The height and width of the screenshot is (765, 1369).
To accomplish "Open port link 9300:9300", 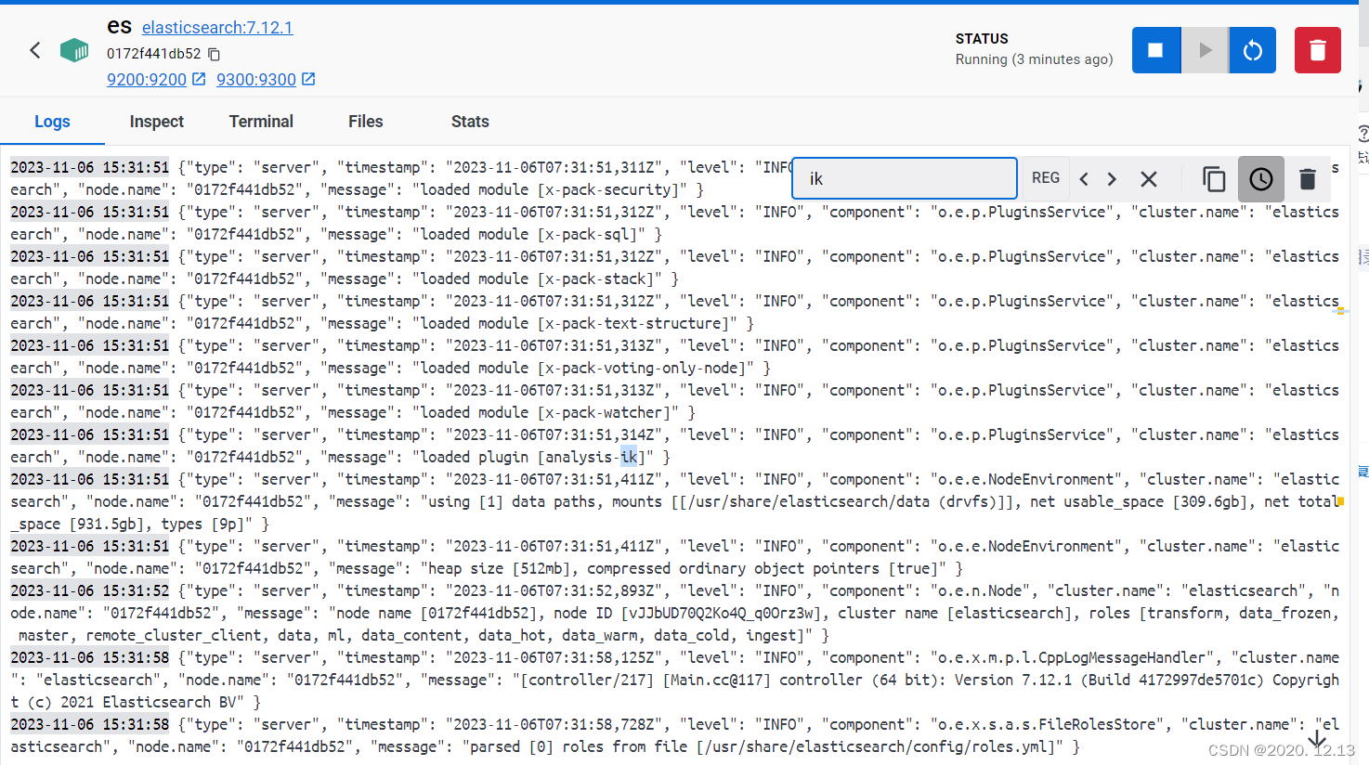I will (256, 80).
